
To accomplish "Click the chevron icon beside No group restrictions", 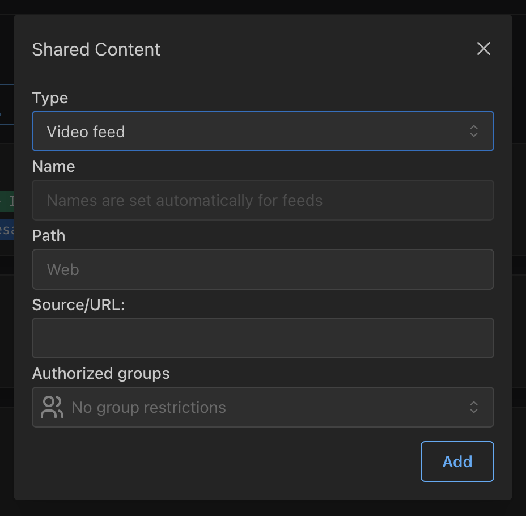I will click(x=474, y=407).
